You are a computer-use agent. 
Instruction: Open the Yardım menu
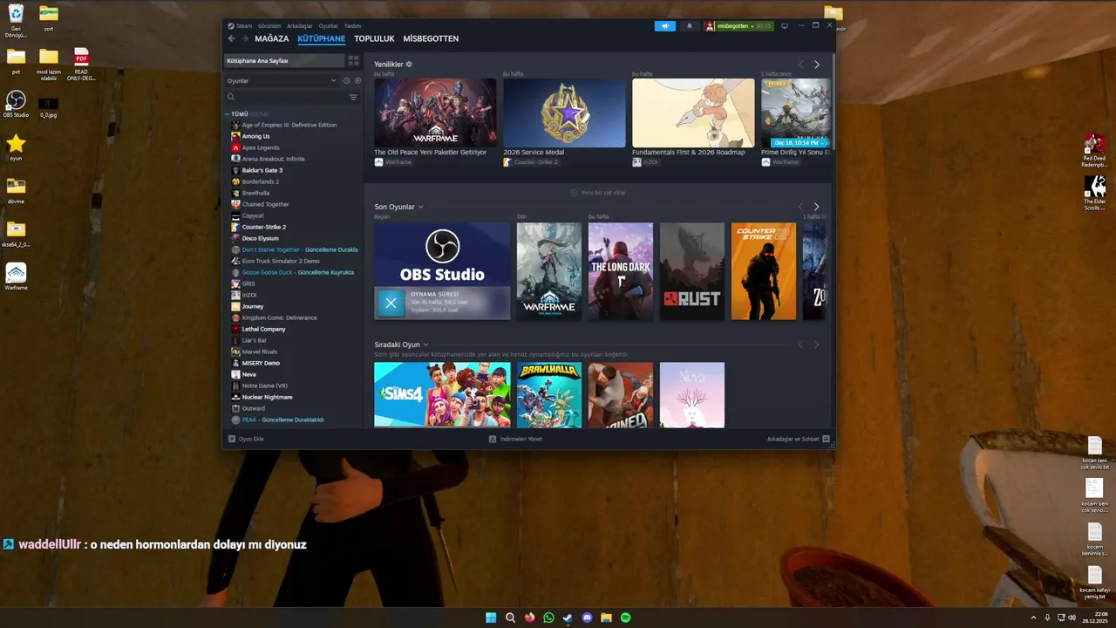coord(352,26)
